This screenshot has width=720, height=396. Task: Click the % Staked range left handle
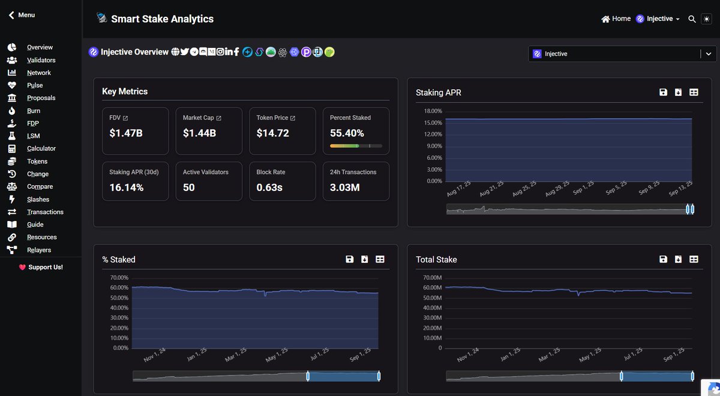coord(308,376)
